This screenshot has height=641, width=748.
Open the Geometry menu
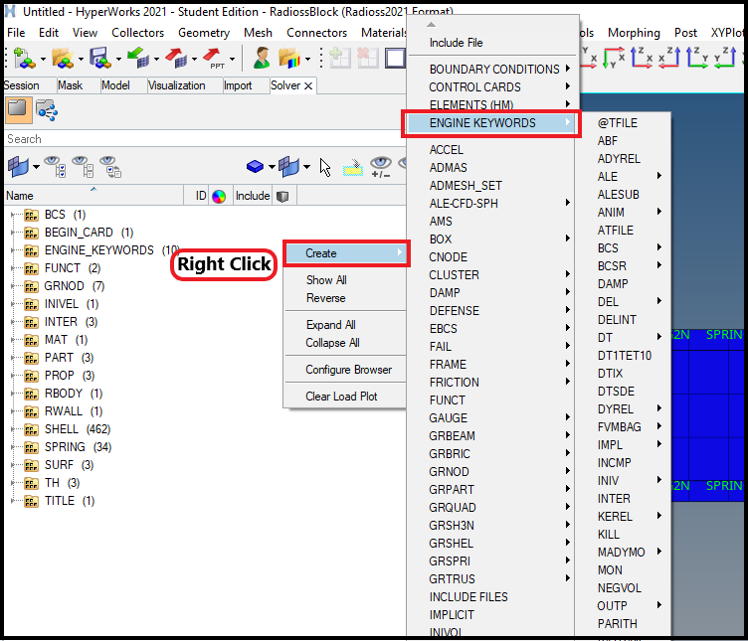[204, 33]
